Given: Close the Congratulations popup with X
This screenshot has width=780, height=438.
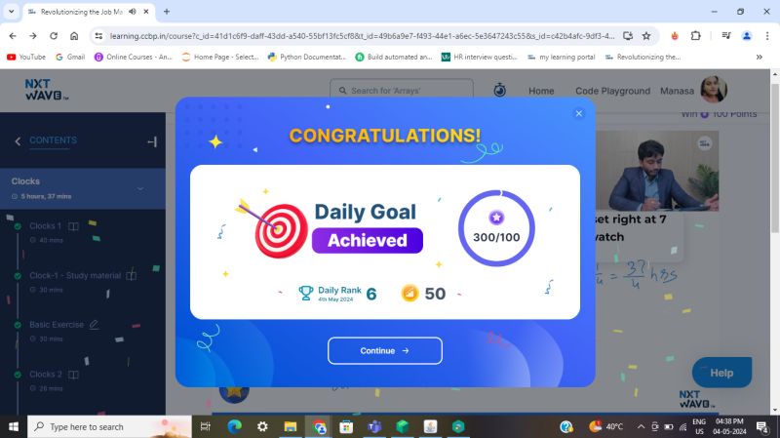Looking at the screenshot, I should coord(578,113).
